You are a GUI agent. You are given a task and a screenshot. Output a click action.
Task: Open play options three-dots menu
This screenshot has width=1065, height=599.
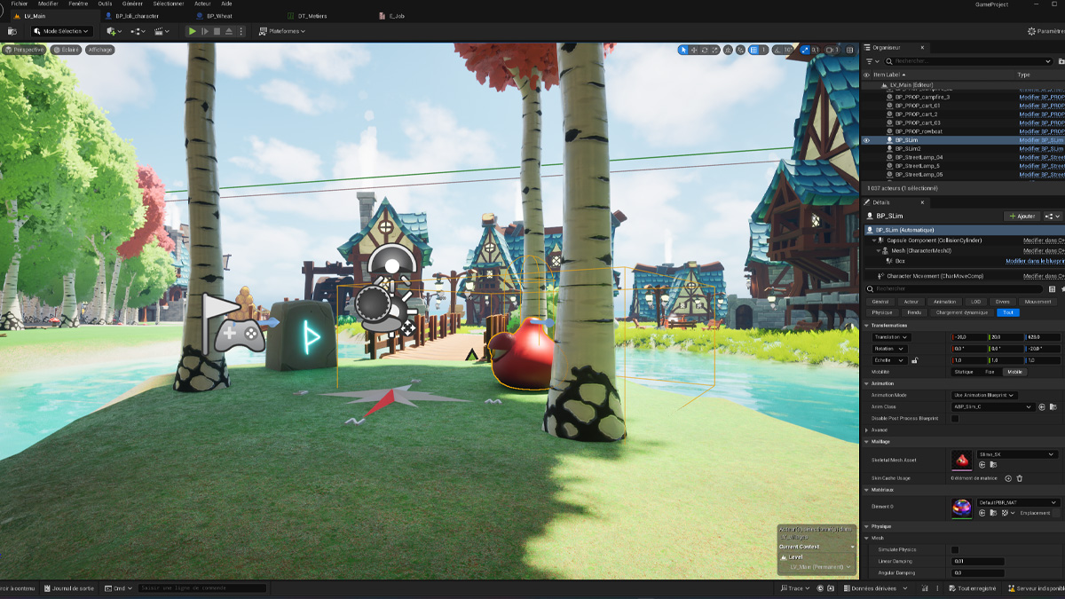pos(241,31)
